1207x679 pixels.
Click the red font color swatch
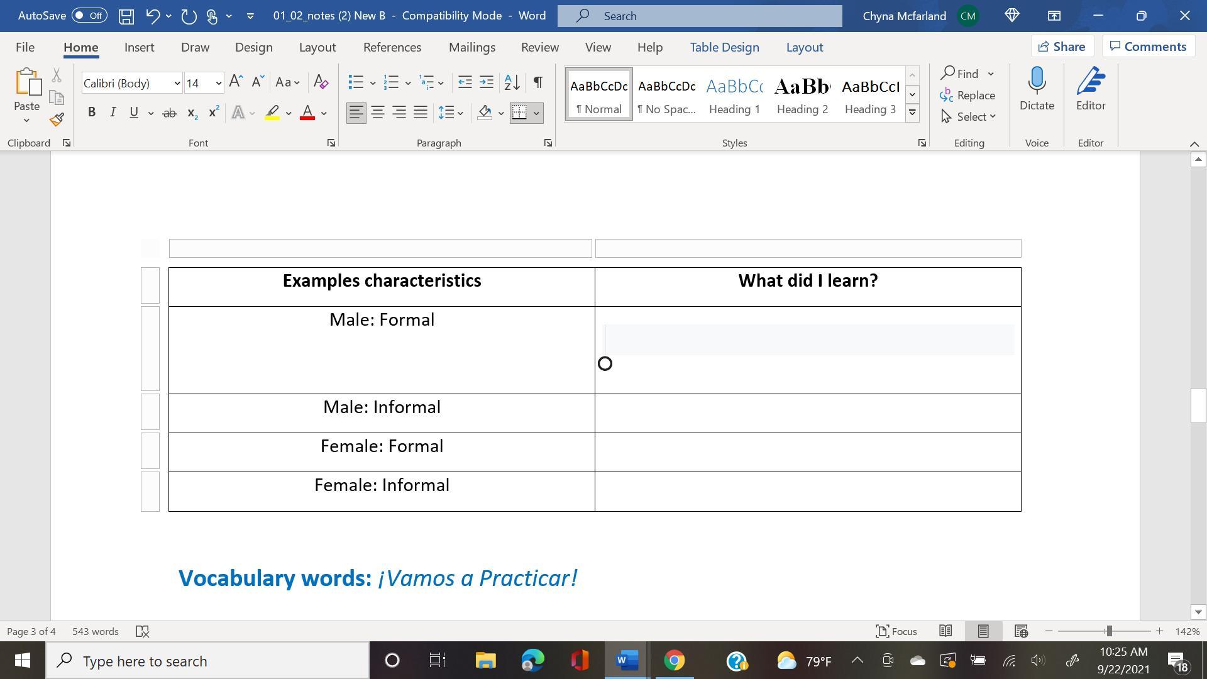(x=307, y=113)
